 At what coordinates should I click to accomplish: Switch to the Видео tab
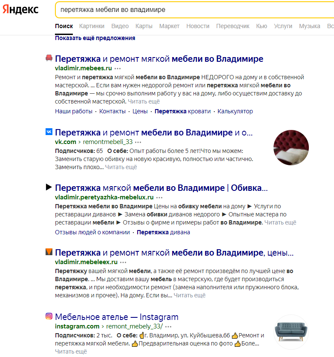tap(120, 26)
